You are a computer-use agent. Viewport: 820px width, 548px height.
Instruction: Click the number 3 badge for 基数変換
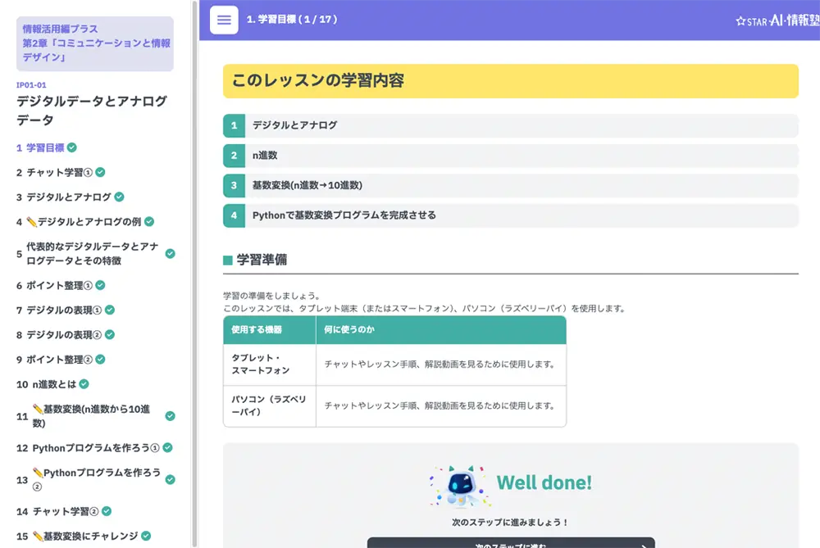tap(234, 185)
